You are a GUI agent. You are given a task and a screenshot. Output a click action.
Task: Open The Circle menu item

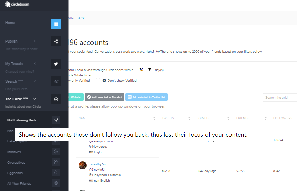[13, 99]
